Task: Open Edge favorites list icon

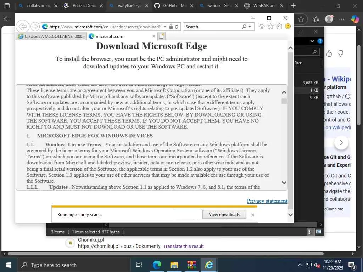Action: [x=316, y=19]
